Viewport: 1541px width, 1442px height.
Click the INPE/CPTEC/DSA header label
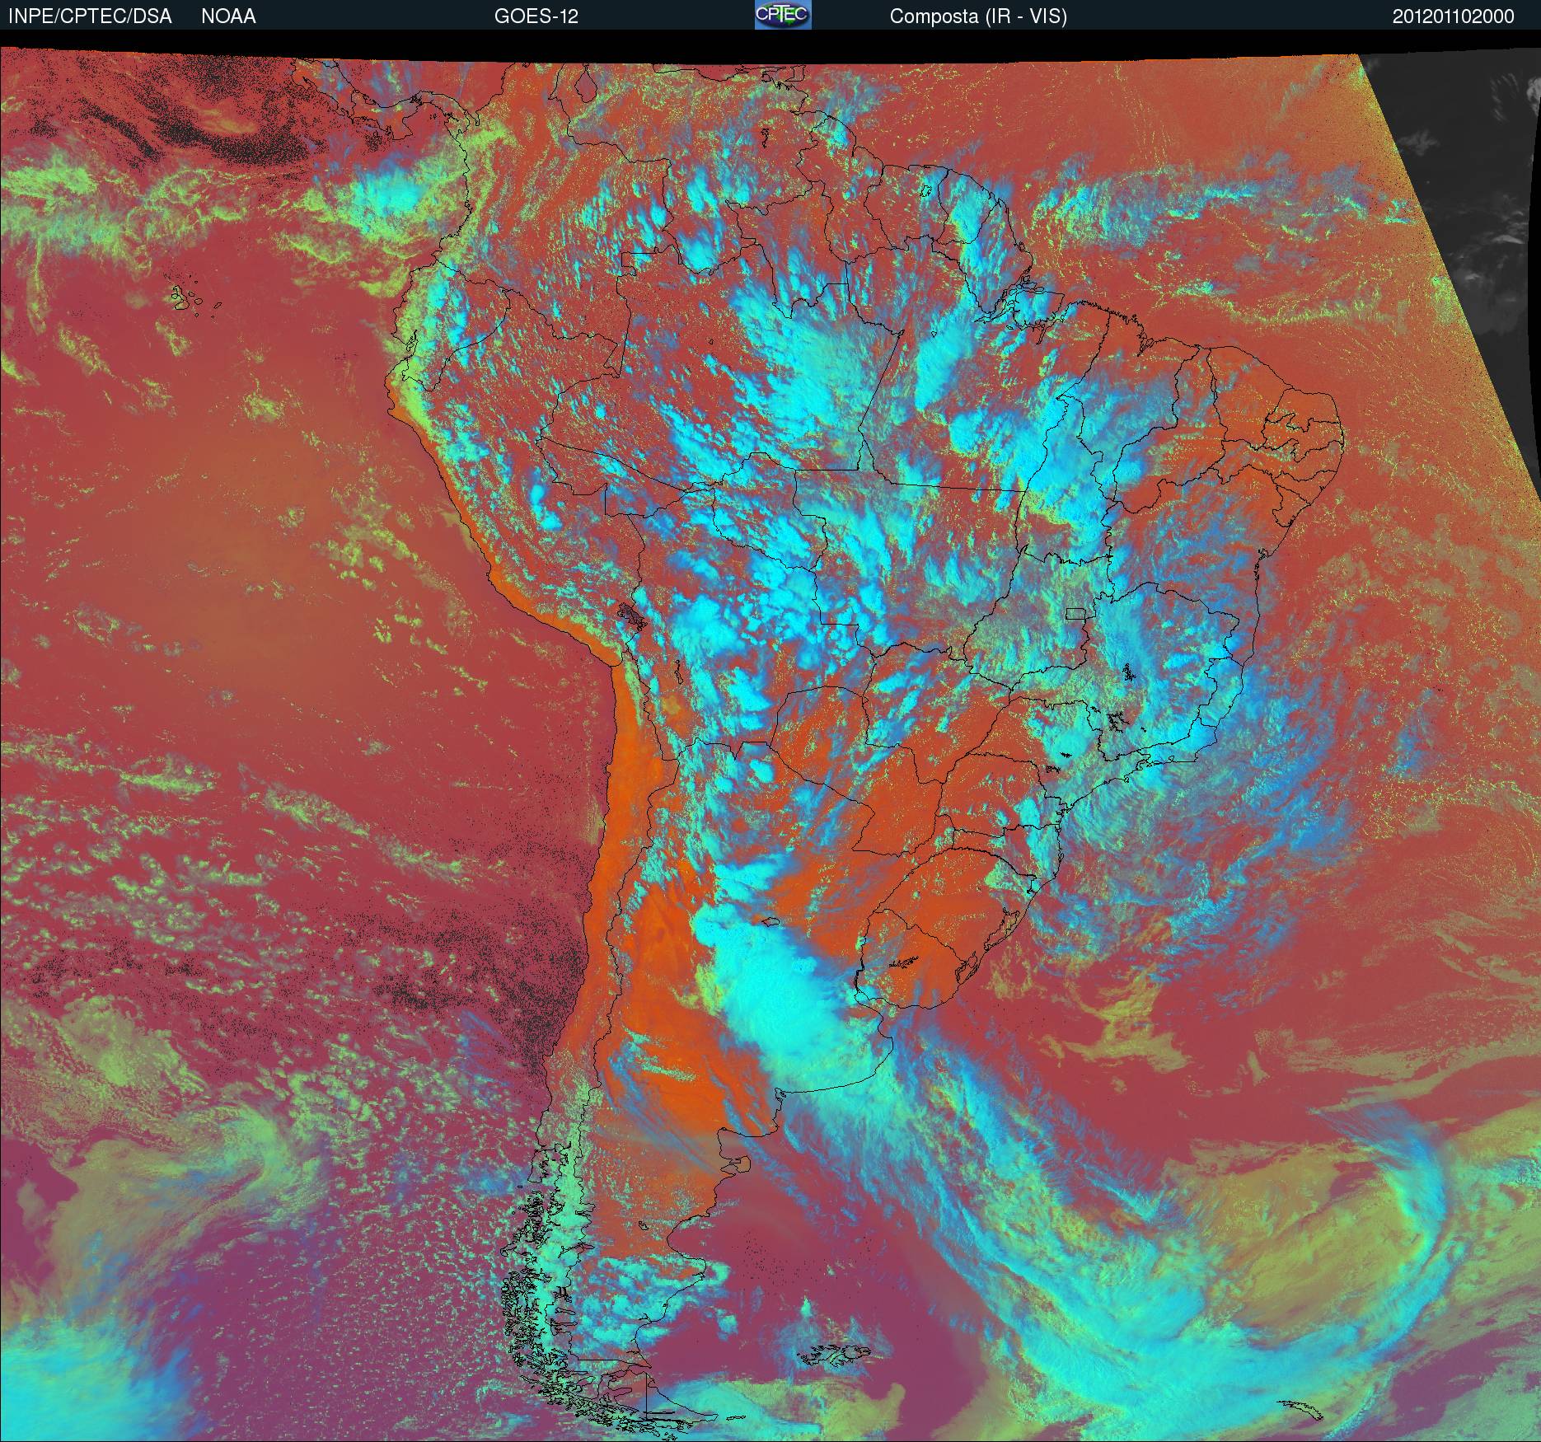point(90,16)
